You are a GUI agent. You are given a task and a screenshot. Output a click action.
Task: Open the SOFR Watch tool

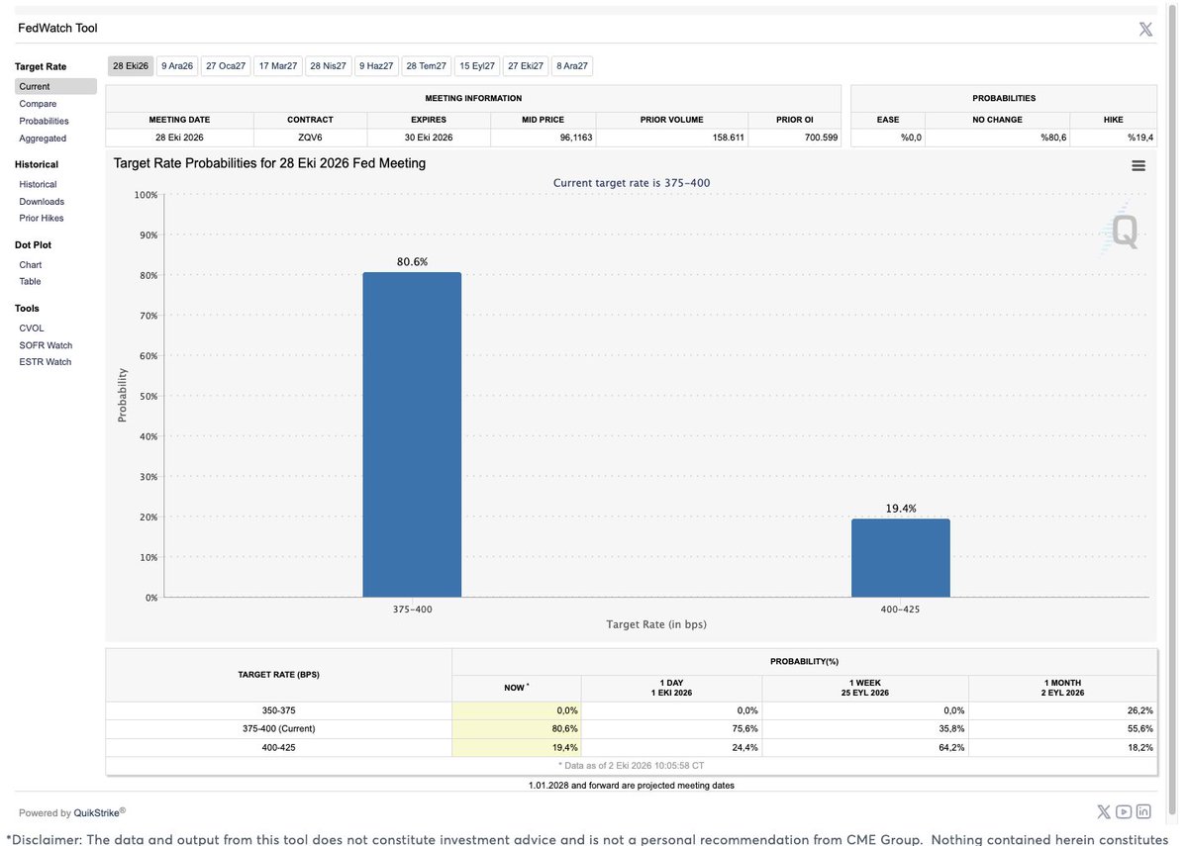click(x=46, y=345)
